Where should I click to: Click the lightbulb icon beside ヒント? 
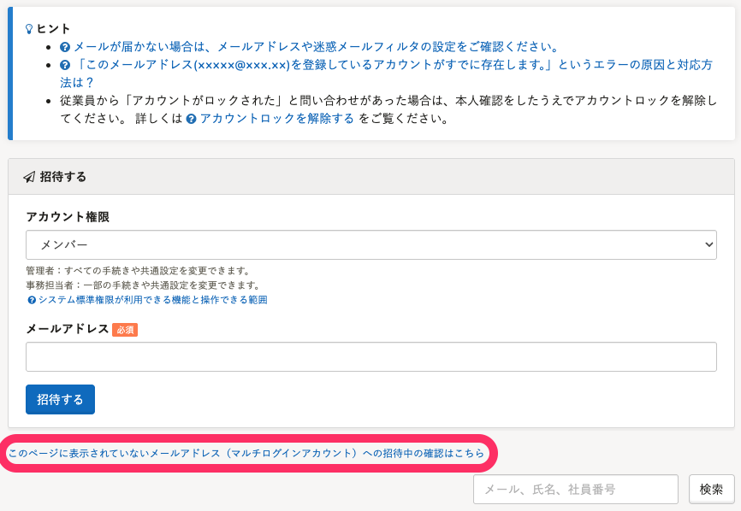tap(30, 29)
